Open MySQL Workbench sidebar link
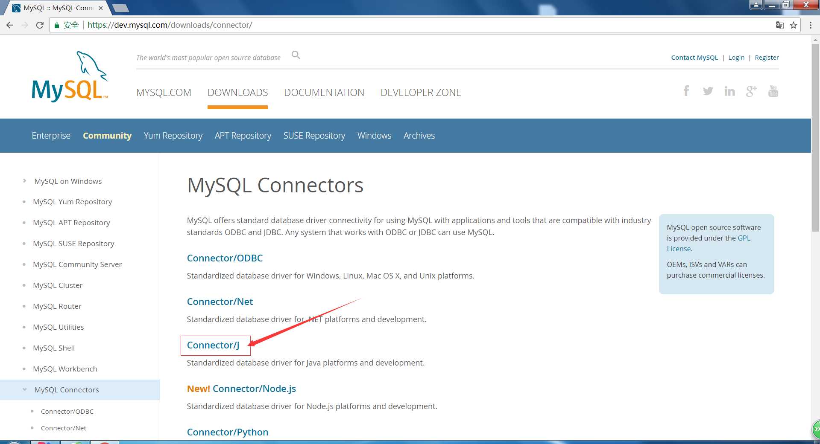Image resolution: width=820 pixels, height=444 pixels. (65, 369)
